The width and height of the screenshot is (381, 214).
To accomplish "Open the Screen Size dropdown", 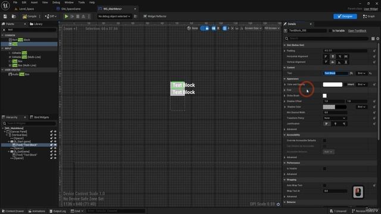I will coord(252,28).
